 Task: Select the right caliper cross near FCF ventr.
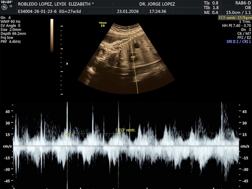coord(119,134)
